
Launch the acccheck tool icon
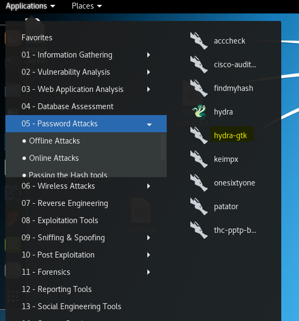pyautogui.click(x=199, y=41)
